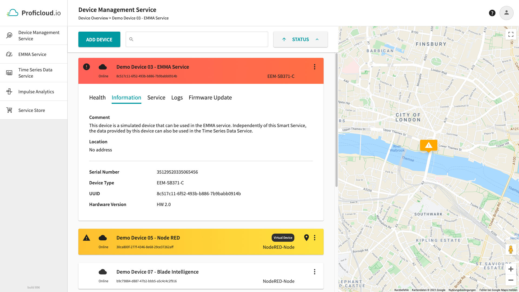Open the Device Management Service sidebar icon

pyautogui.click(x=9, y=35)
